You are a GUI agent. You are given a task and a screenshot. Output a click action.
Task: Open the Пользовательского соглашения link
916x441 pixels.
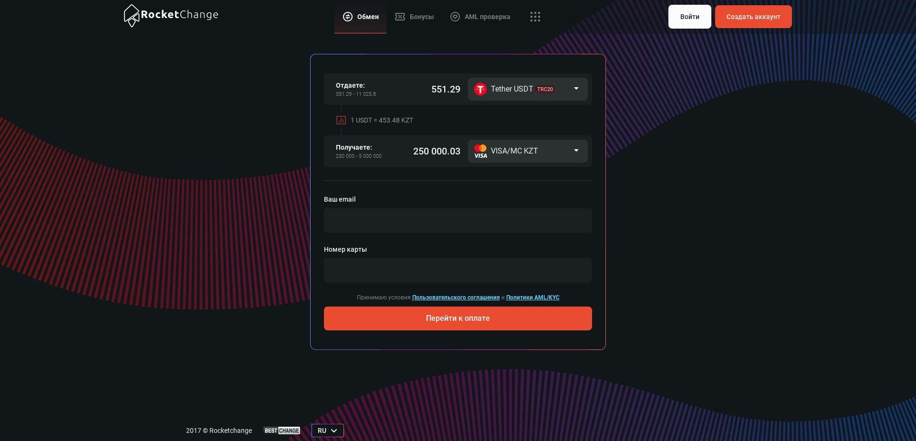(x=455, y=297)
